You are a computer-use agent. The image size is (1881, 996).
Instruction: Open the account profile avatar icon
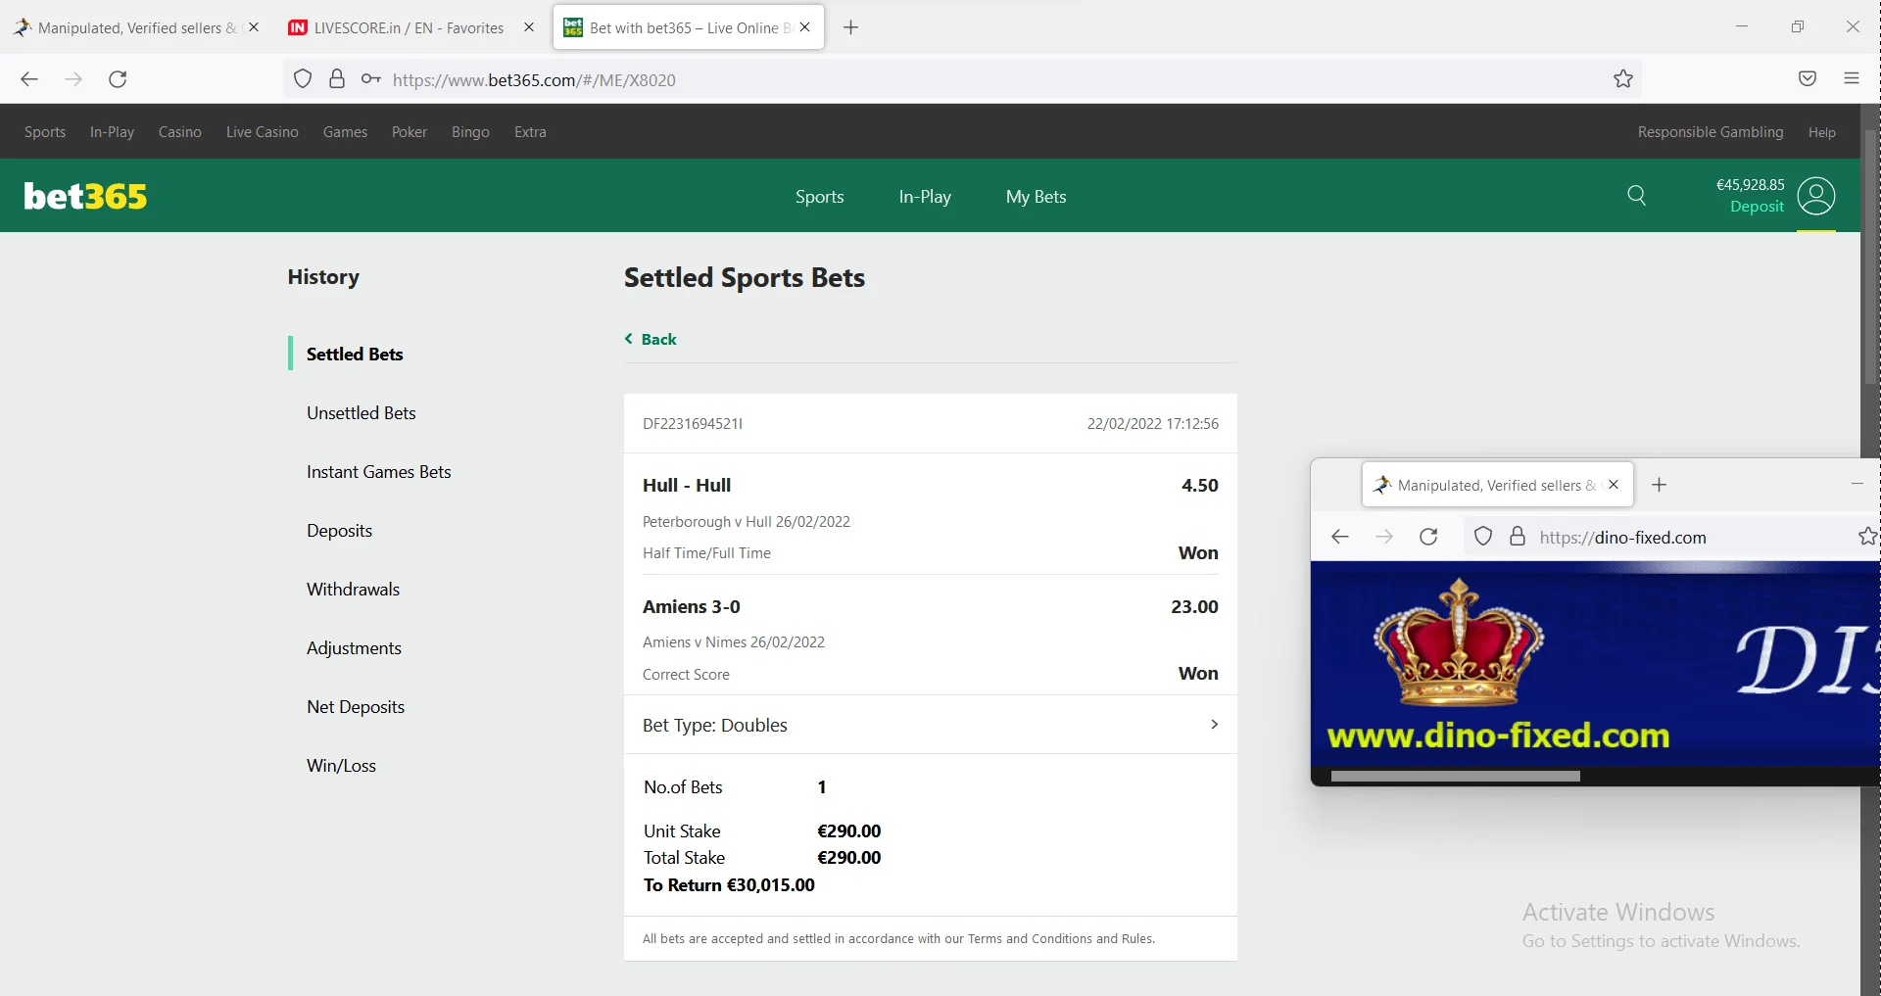pos(1816,196)
